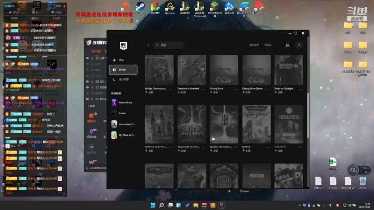Launch Inside from quick launch list
This screenshot has height=210, width=374.
123,113
